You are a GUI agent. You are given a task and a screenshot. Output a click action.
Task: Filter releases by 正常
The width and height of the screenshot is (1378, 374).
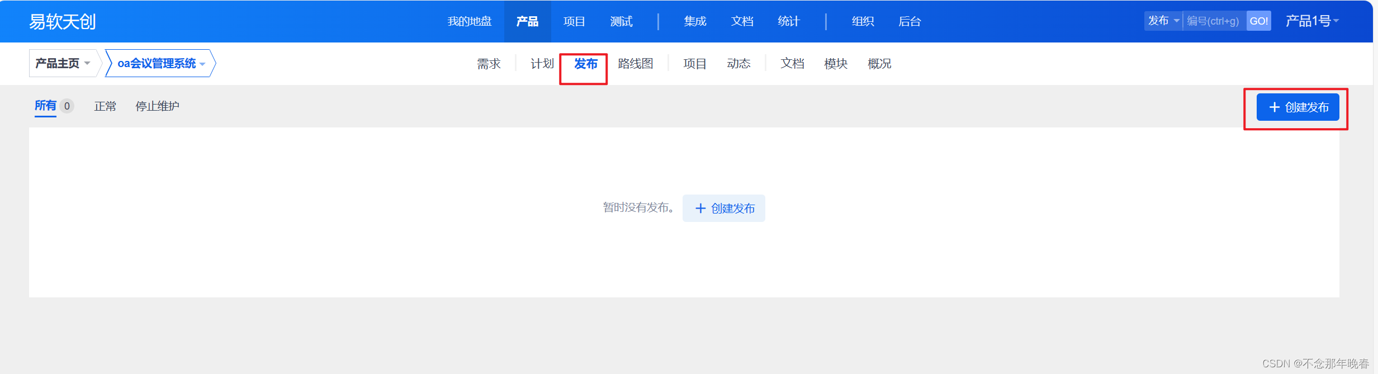click(105, 106)
